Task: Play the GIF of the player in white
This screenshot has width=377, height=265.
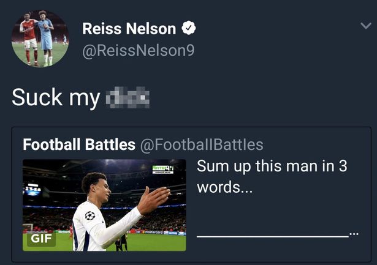Action: [104, 205]
